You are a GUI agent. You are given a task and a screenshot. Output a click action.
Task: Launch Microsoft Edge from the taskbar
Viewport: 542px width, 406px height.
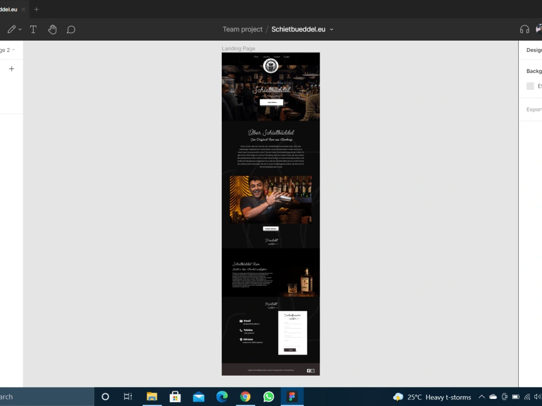[222, 397]
